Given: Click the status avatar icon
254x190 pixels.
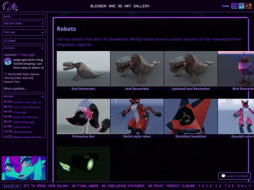Looking at the screenshot, I should [x=8, y=61].
